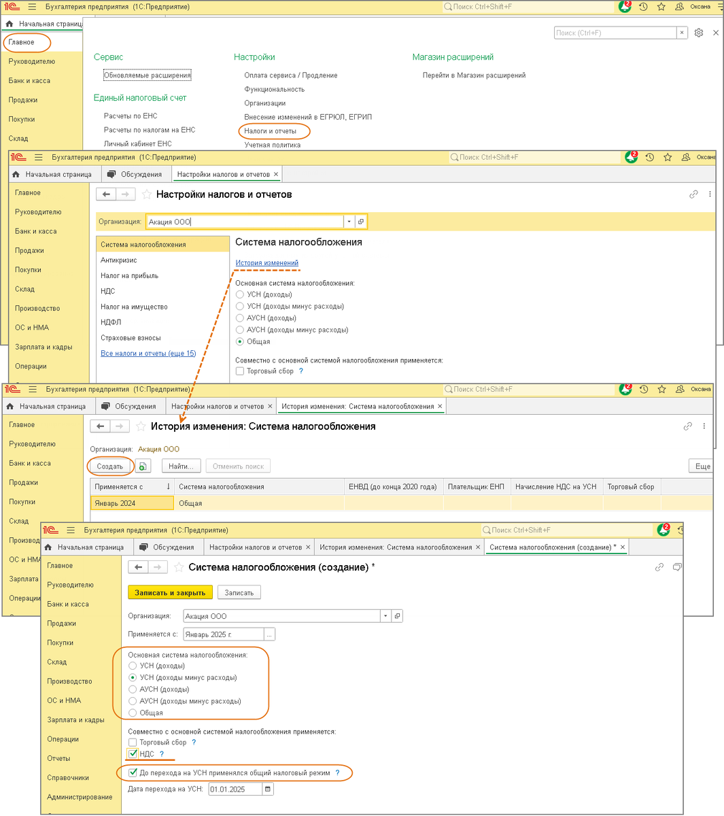
Task: Click Найти... button in История изменения window
Action: coord(182,466)
